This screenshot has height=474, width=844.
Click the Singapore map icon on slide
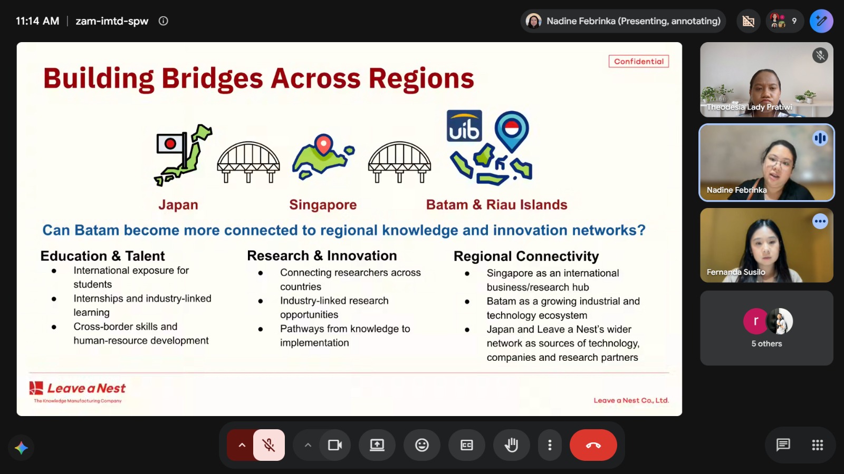tap(323, 157)
